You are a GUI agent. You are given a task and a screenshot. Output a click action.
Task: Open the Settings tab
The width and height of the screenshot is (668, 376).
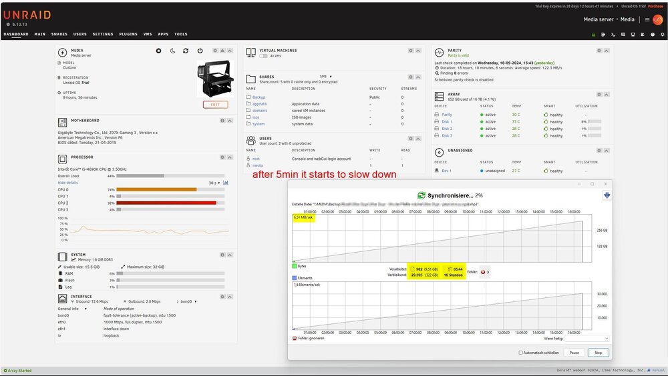pos(103,35)
